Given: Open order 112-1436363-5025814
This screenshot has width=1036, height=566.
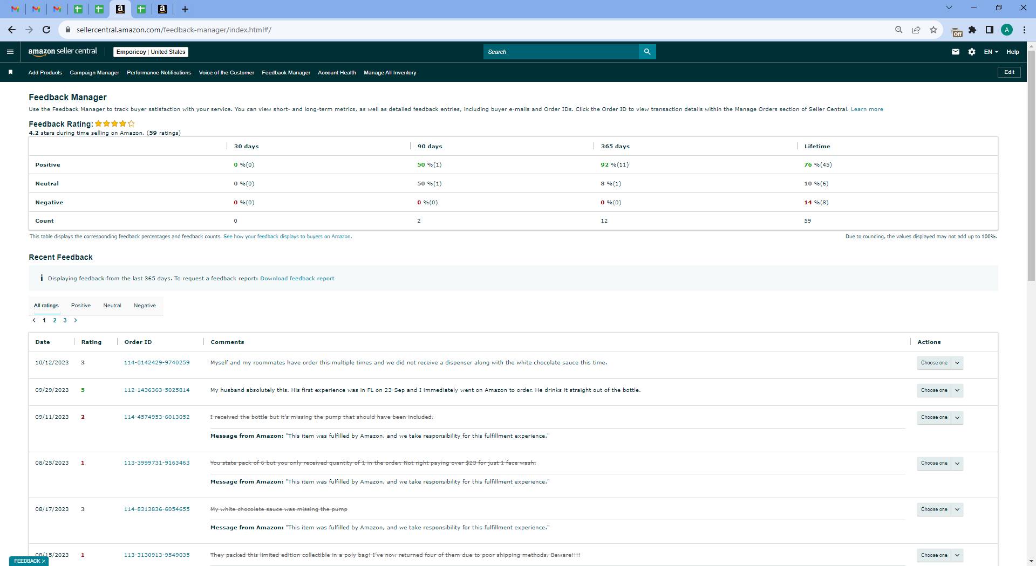Looking at the screenshot, I should click(x=157, y=390).
